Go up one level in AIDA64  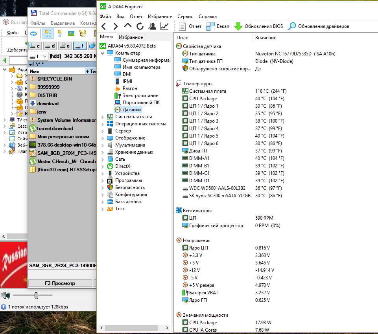pyautogui.click(x=128, y=25)
